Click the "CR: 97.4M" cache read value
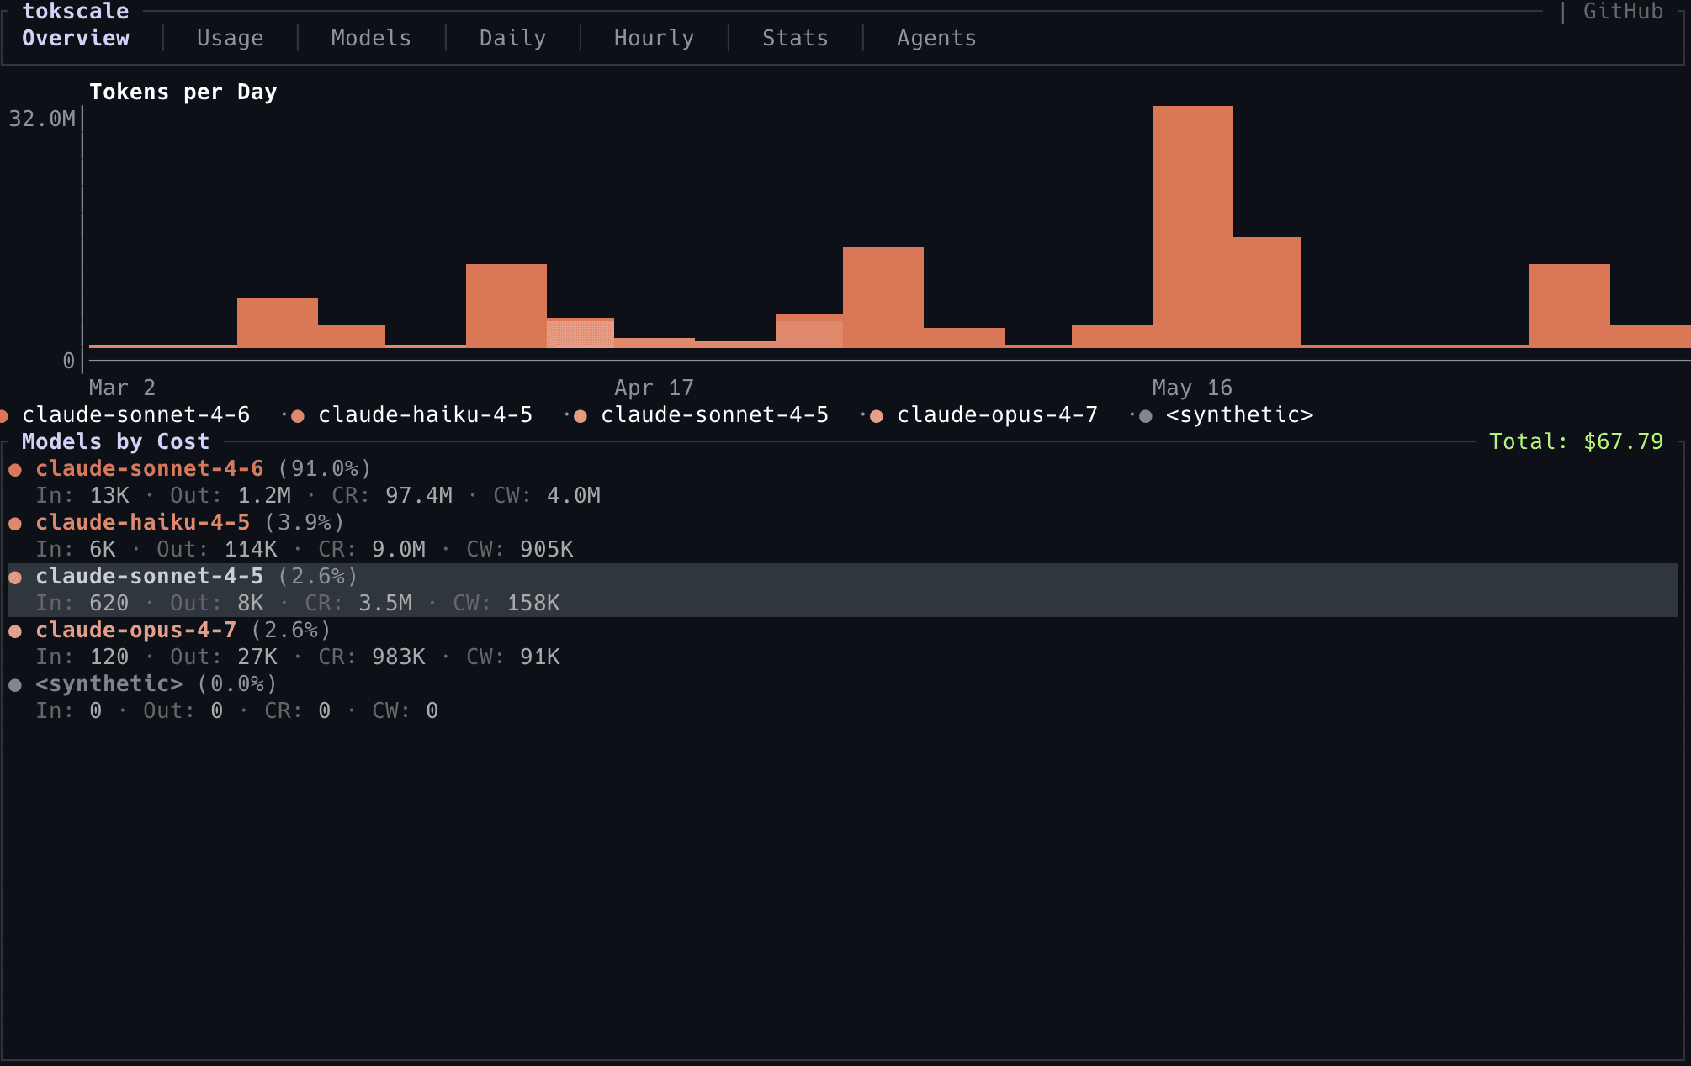Image resolution: width=1691 pixels, height=1066 pixels. 392,495
